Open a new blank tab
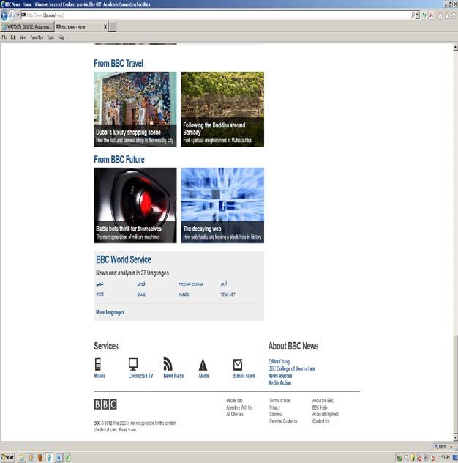458x463 pixels. [113, 26]
